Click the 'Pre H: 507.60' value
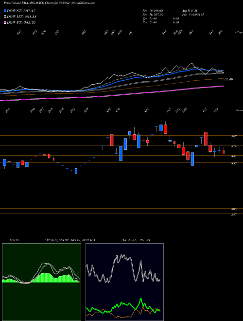The height and width of the screenshot is (321, 243). point(153,15)
